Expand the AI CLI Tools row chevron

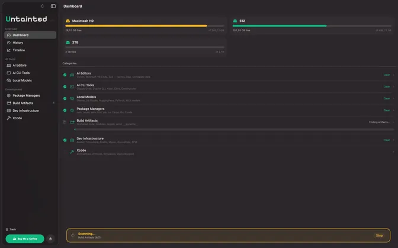[393, 87]
